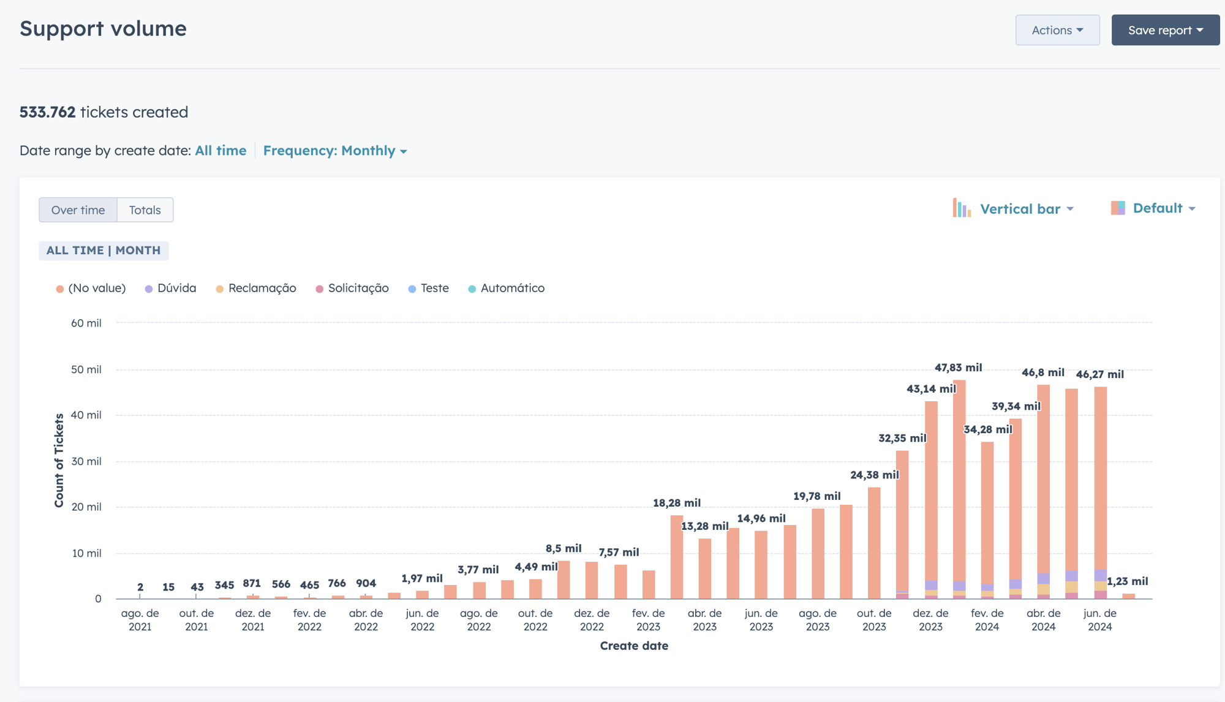Click the 4,49 mil data label
The image size is (1225, 702).
[x=536, y=567]
